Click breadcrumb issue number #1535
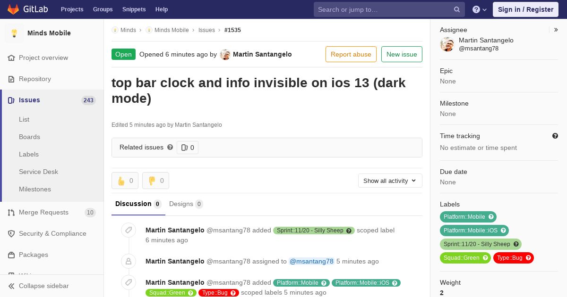This screenshot has height=297, width=567. [232, 30]
